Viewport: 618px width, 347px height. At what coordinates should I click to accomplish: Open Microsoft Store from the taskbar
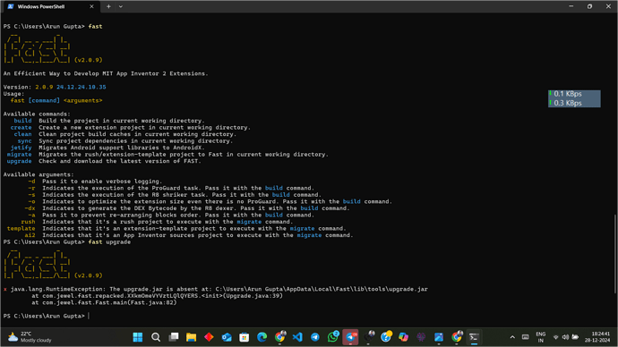[245, 337]
